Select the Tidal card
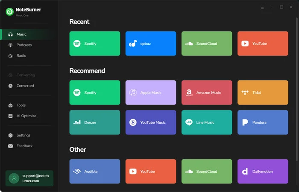Viewport: 299px width, 192px height. tap(263, 93)
